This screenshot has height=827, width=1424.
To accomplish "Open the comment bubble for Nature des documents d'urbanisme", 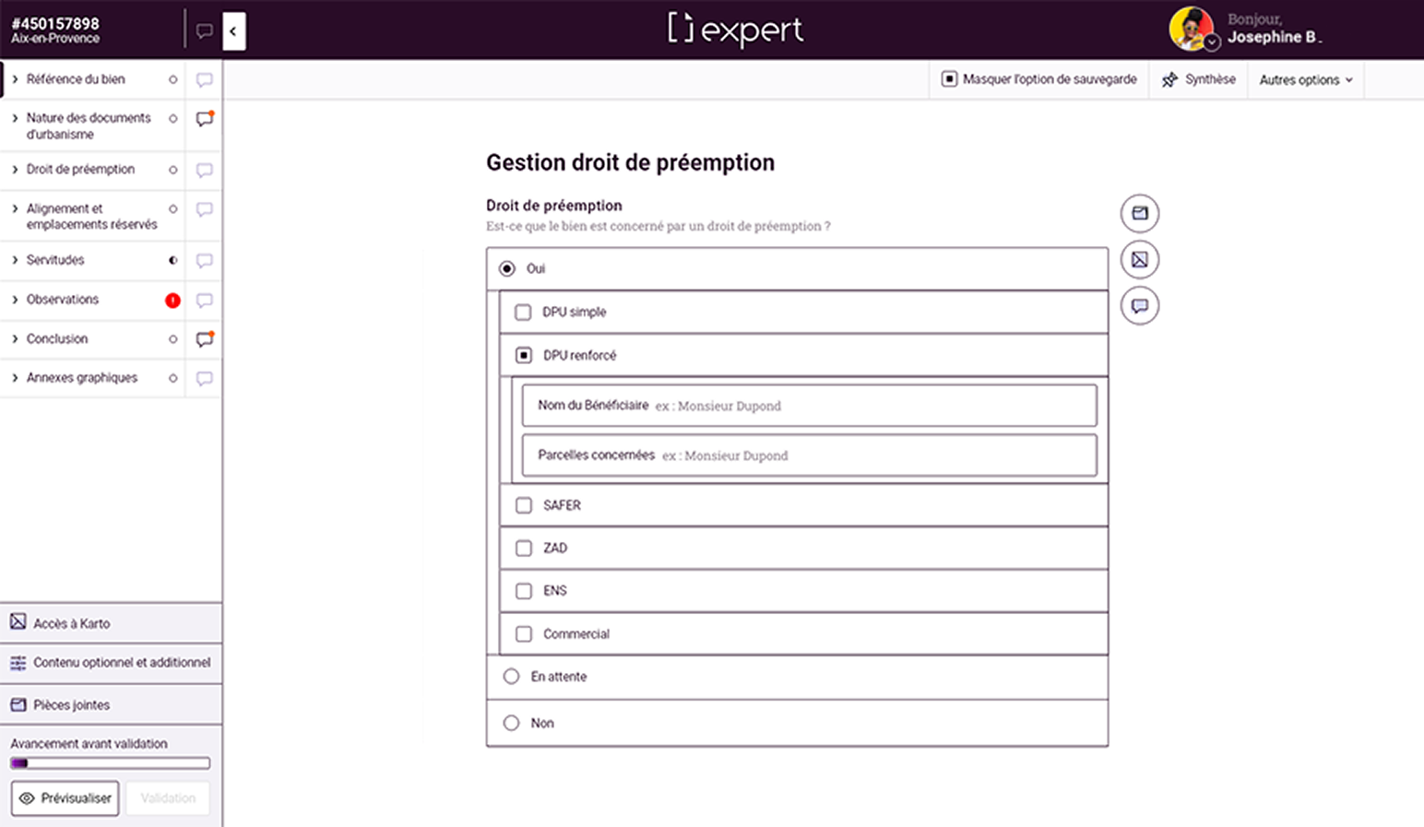I will click(x=205, y=119).
